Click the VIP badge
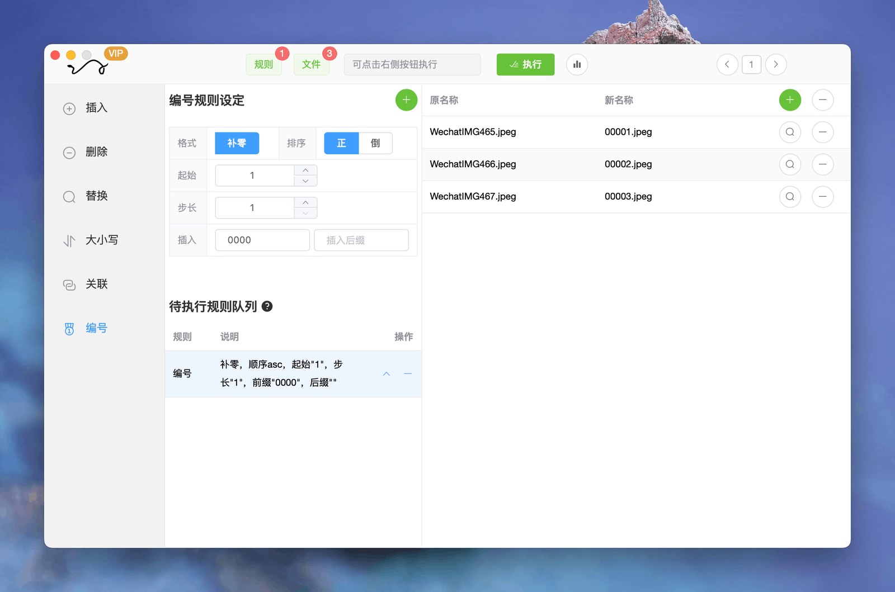Screen dimensions: 895x592 point(116,54)
